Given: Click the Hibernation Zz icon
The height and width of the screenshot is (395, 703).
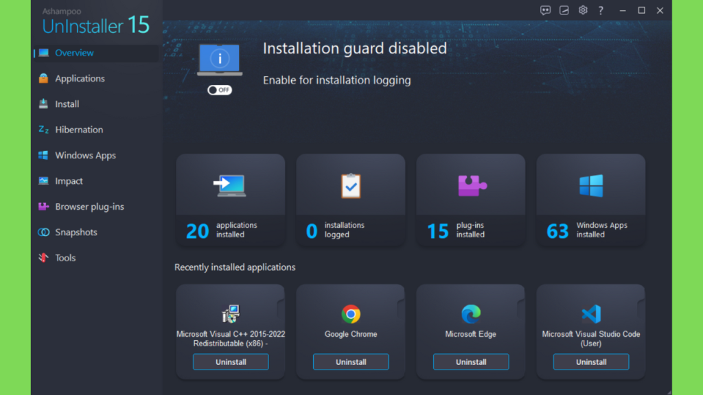Looking at the screenshot, I should tap(43, 130).
